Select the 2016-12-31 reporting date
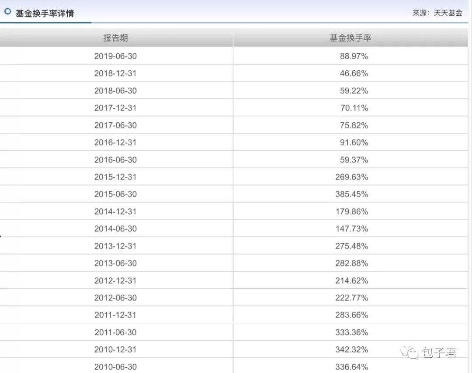Viewport: 472px width, 373px height. coord(115,142)
